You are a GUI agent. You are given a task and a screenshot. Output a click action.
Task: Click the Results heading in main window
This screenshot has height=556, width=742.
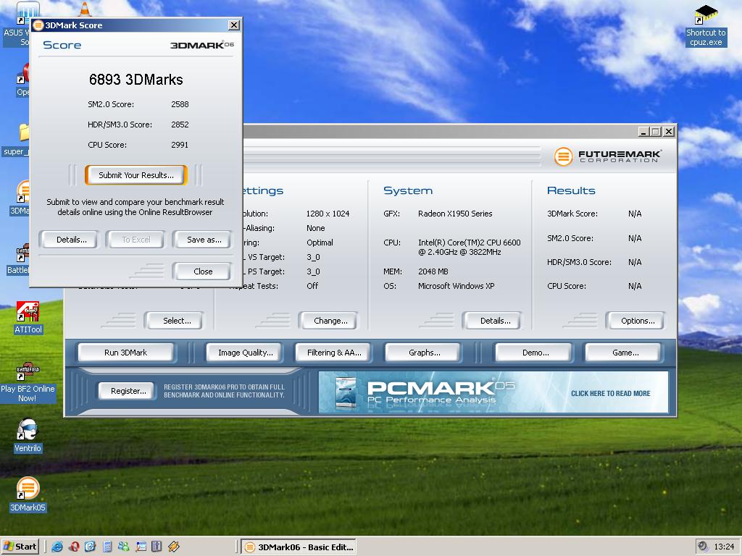(x=571, y=190)
